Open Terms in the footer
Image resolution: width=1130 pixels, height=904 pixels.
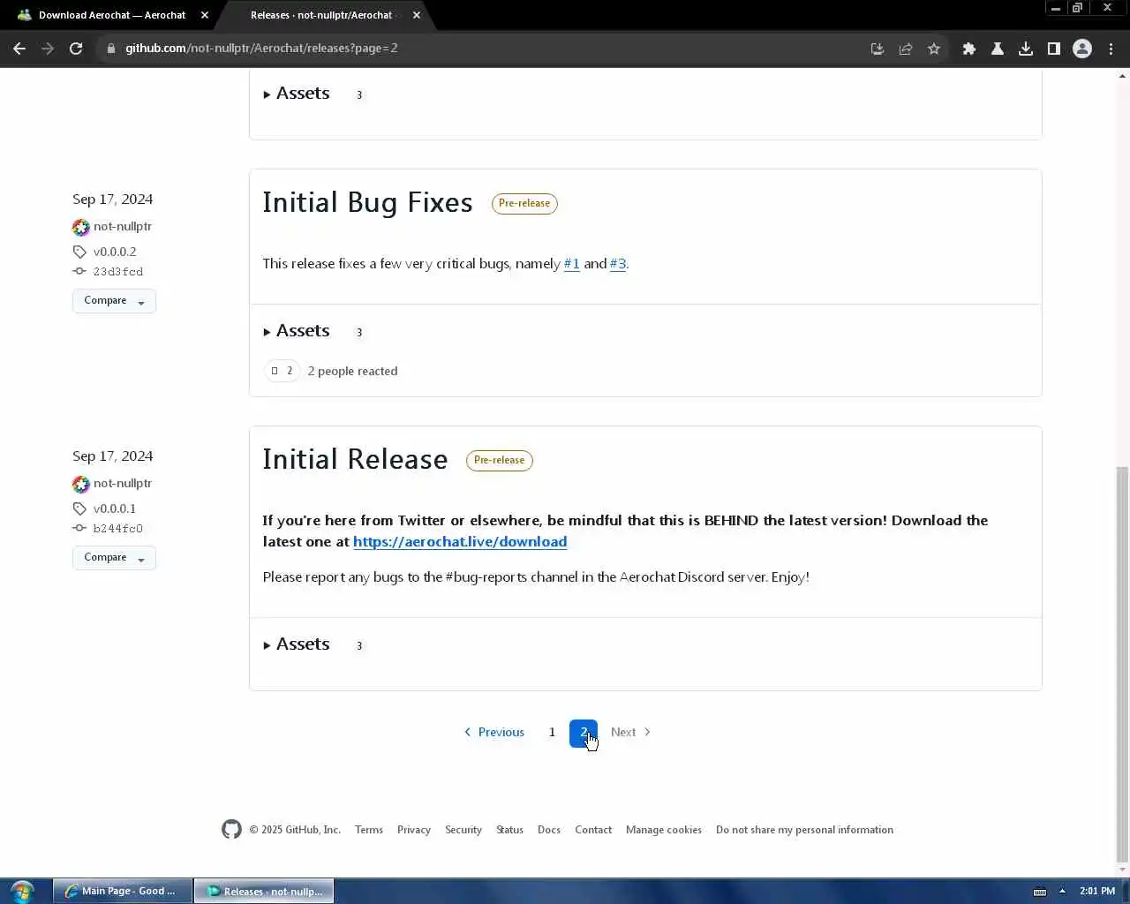click(x=369, y=830)
